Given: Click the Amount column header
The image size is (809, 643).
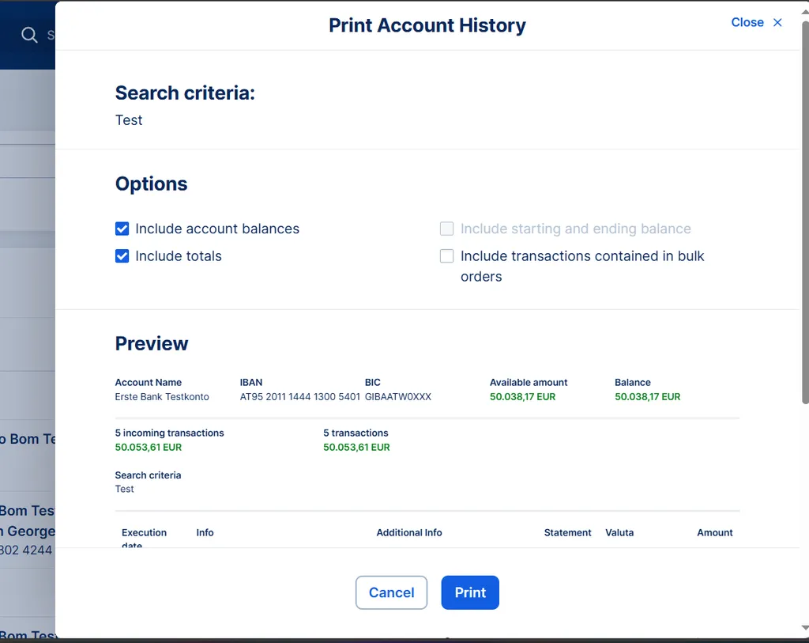Looking at the screenshot, I should point(714,532).
